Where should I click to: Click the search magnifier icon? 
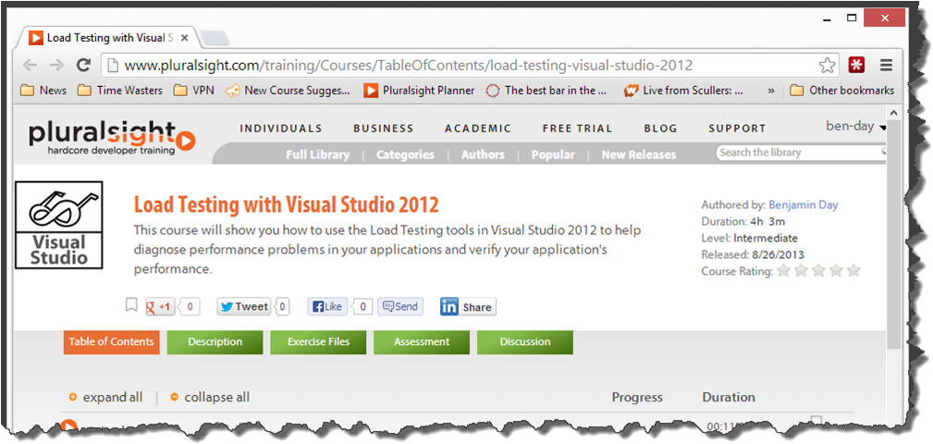point(884,152)
